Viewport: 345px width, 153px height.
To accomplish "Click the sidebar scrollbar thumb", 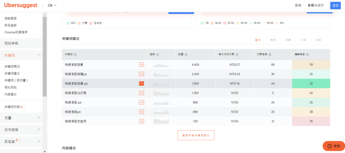I will click(x=45, y=57).
